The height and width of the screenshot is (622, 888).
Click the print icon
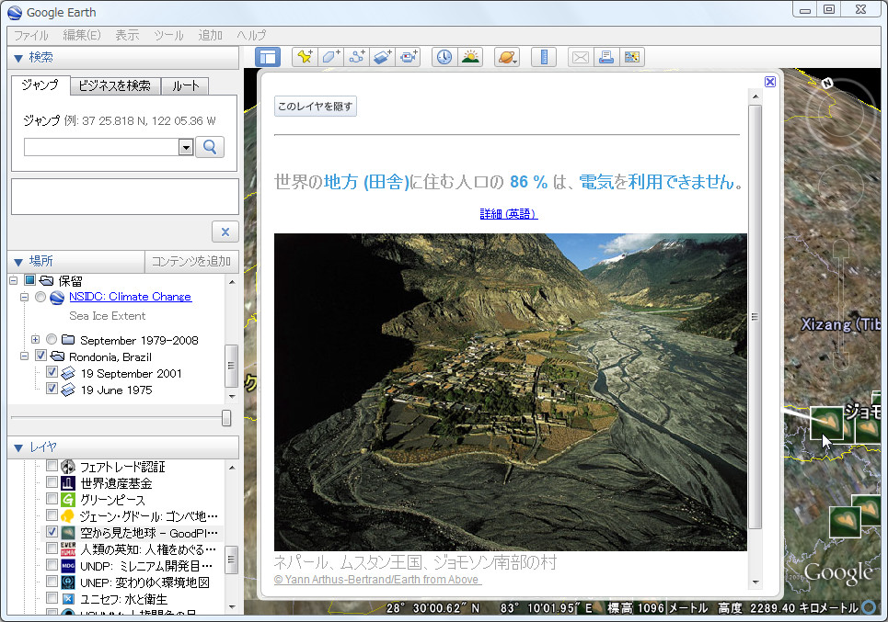point(606,57)
